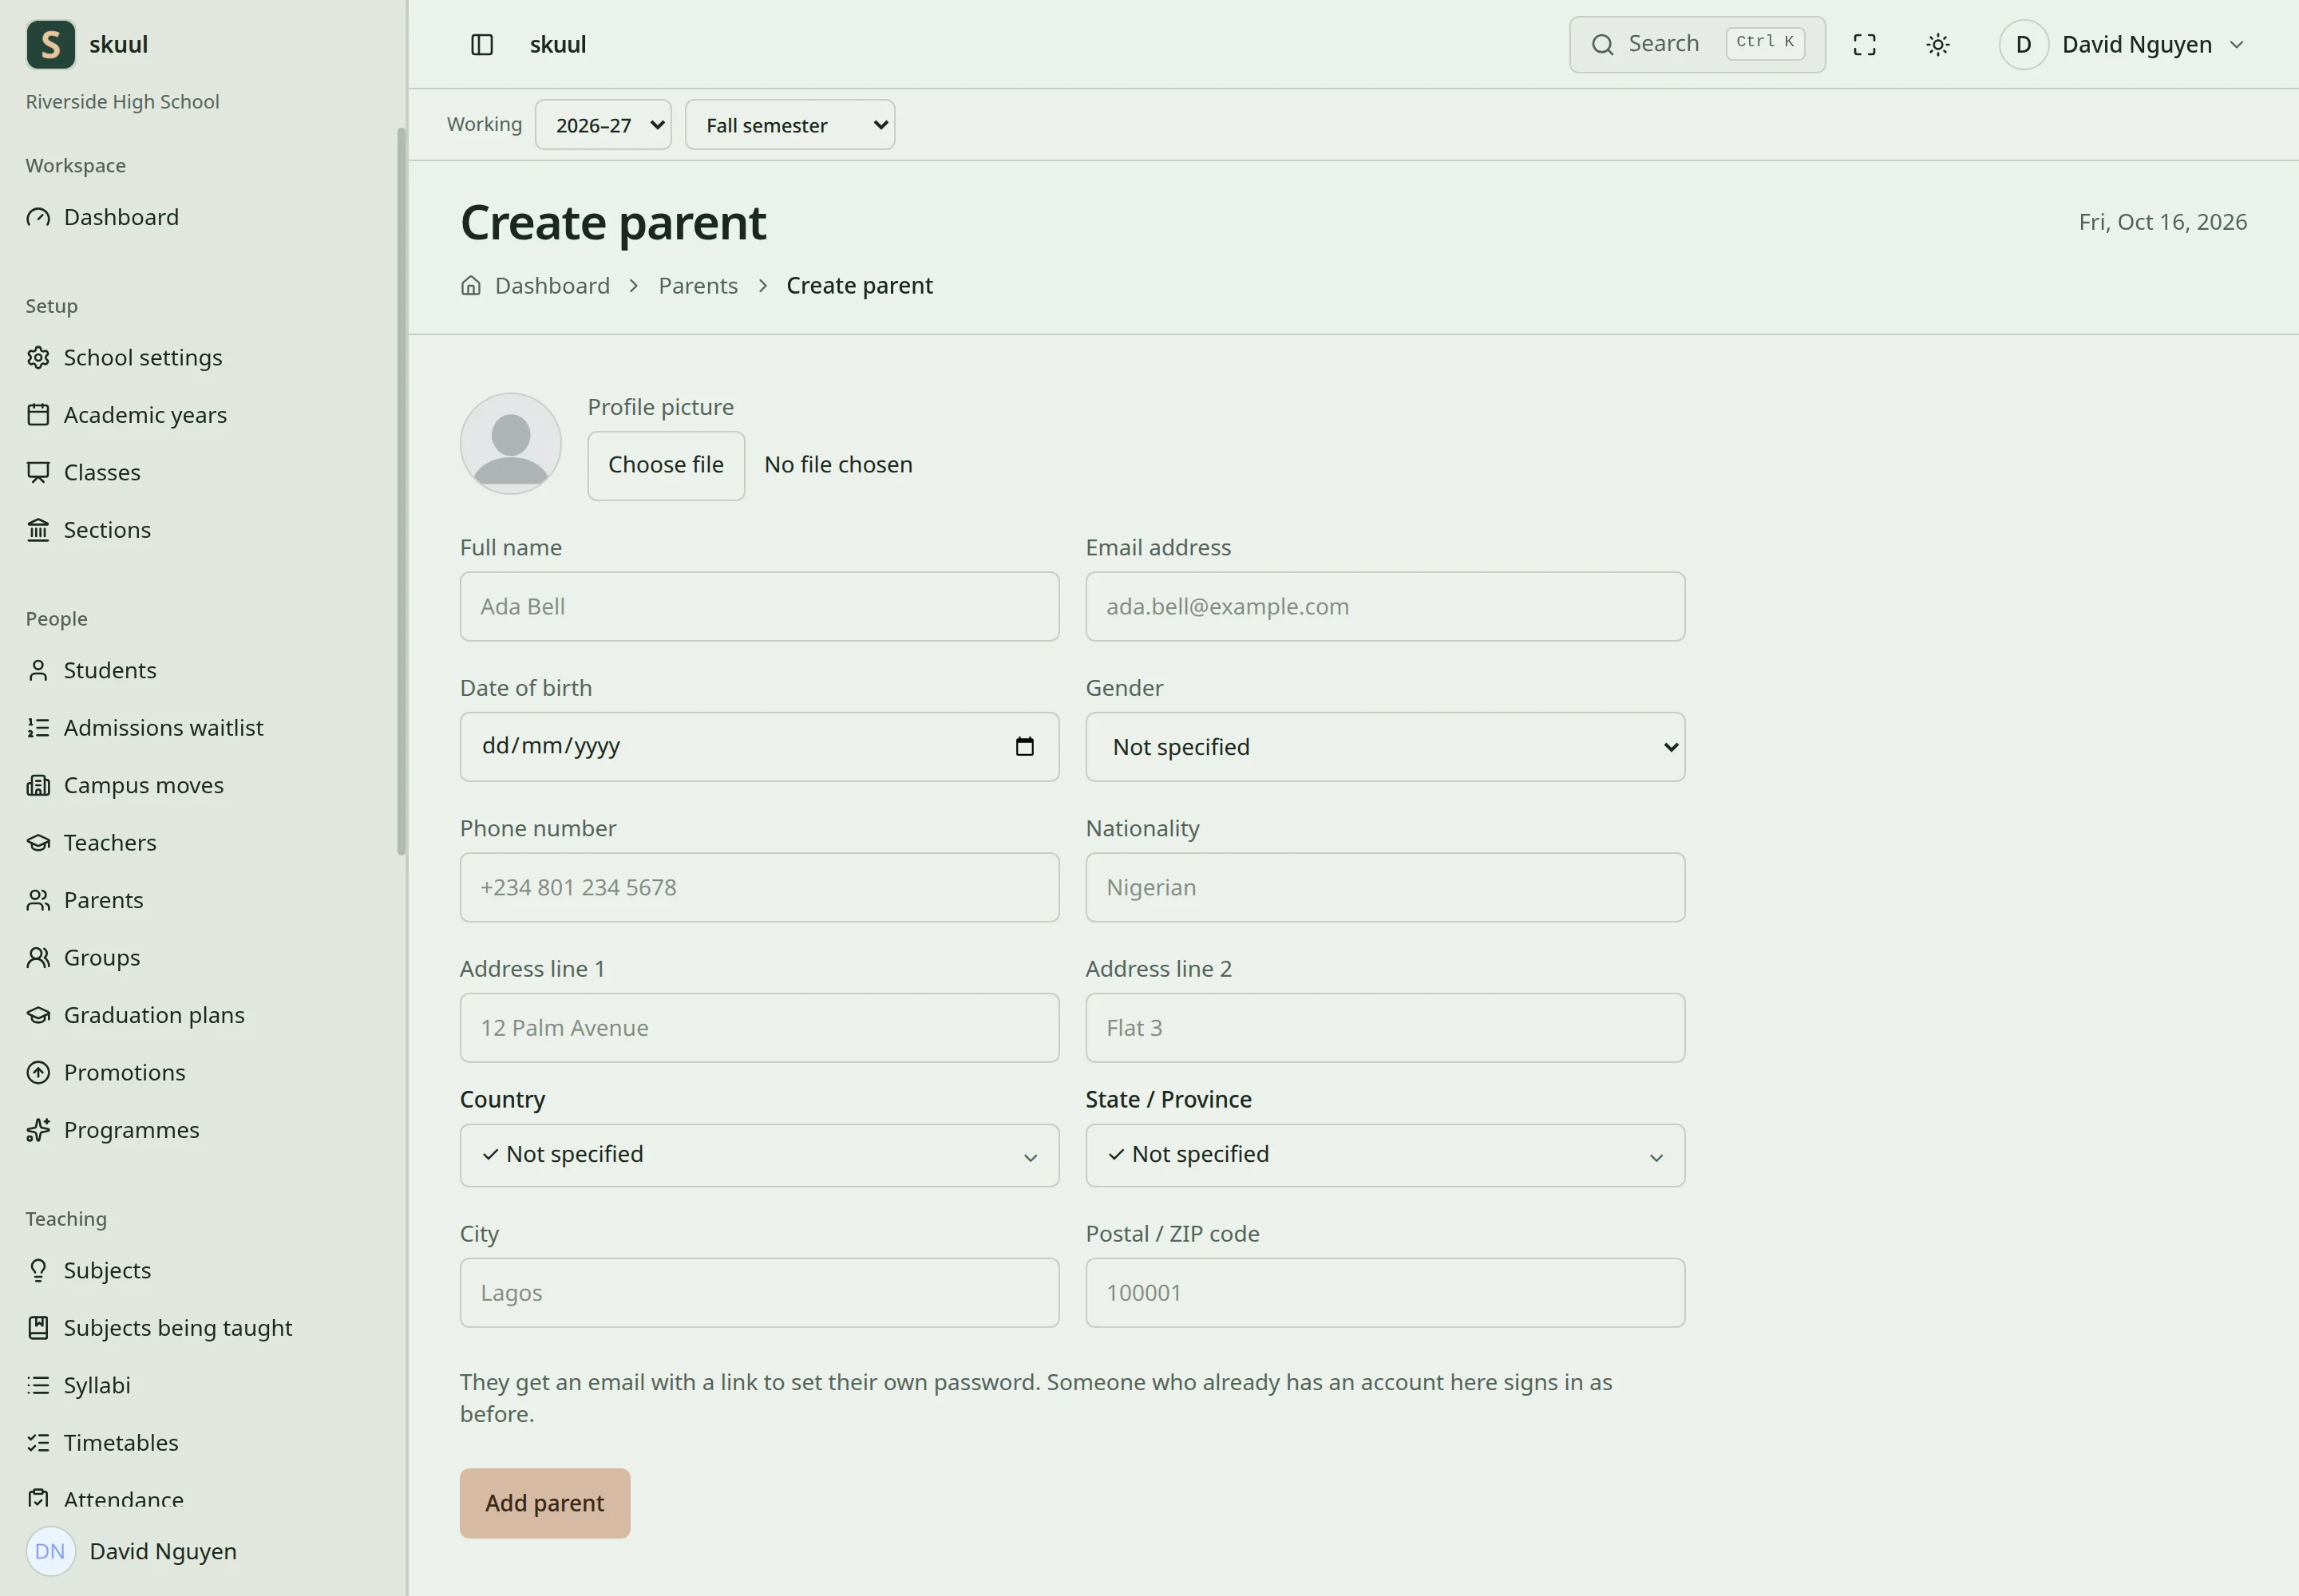Open the Gender dropdown
The image size is (2299, 1596).
click(1385, 747)
